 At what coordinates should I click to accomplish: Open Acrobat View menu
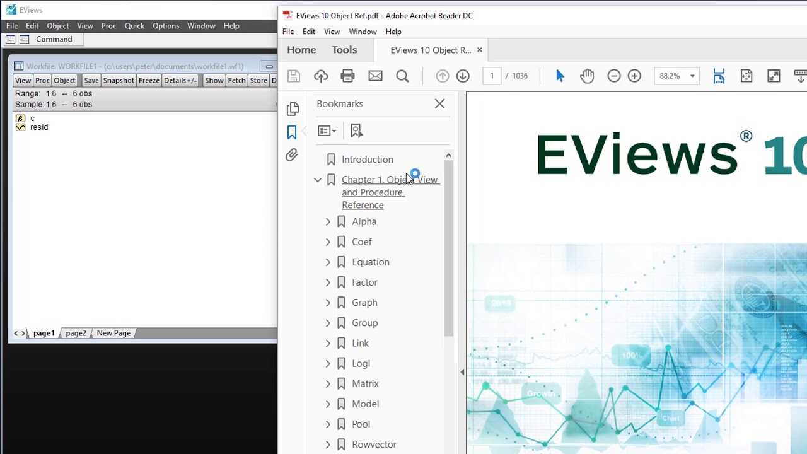[x=332, y=32]
